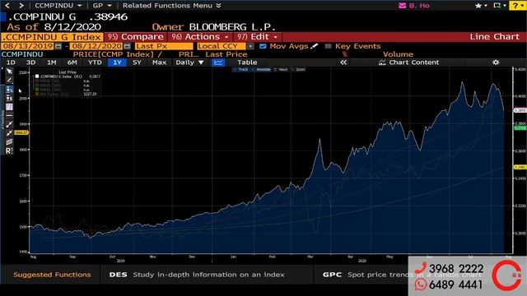Viewport: 527px width, 296px height.
Task: Select the 3D range tab
Action: (x=30, y=62)
